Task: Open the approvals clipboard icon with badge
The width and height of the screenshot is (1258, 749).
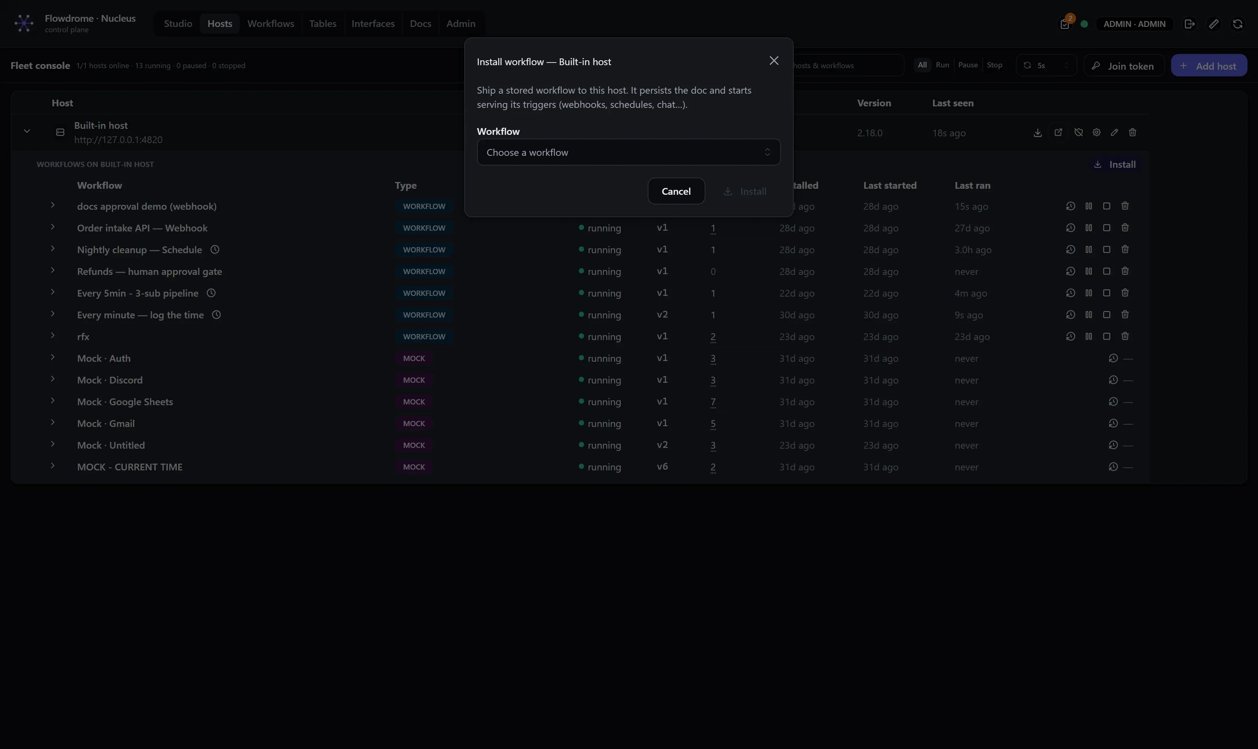Action: coord(1065,24)
